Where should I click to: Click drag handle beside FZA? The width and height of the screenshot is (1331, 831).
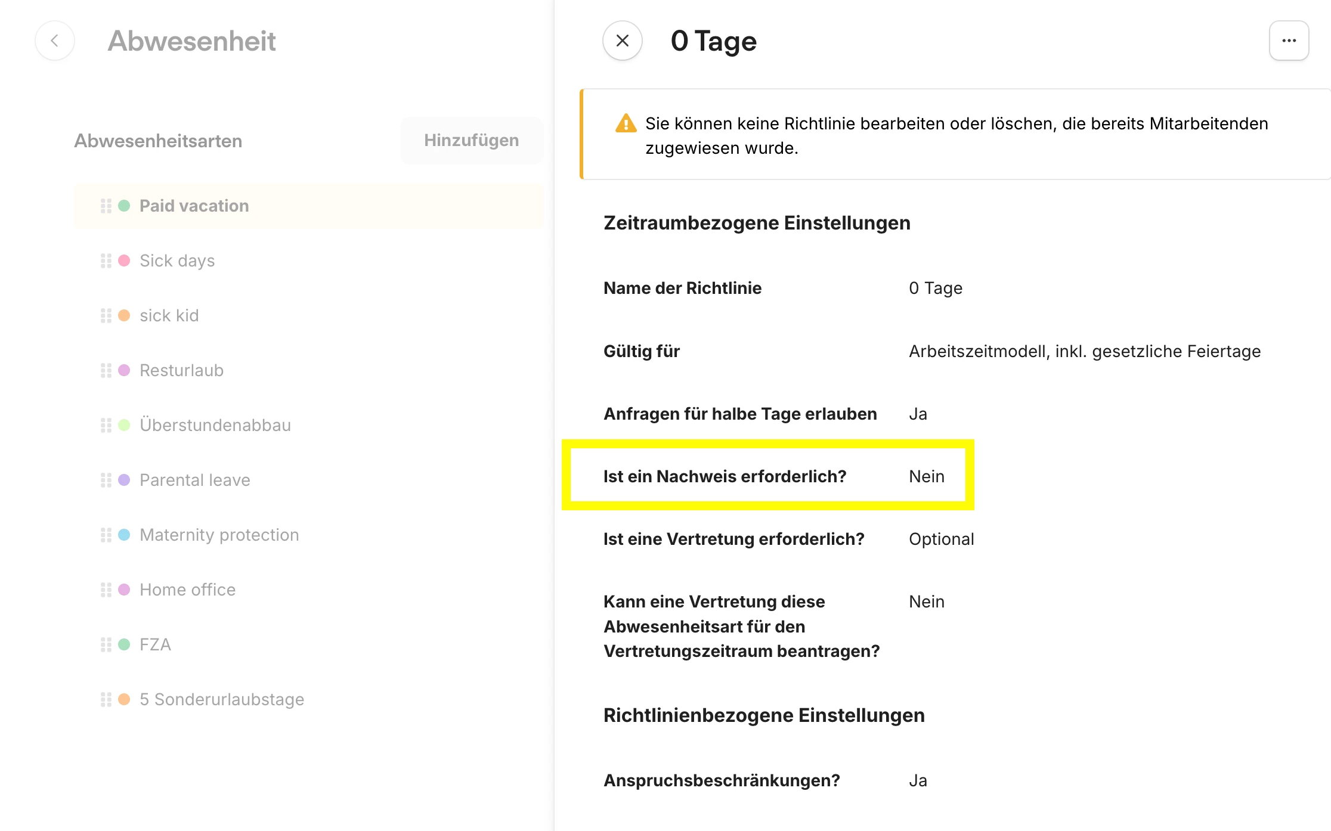pos(106,644)
